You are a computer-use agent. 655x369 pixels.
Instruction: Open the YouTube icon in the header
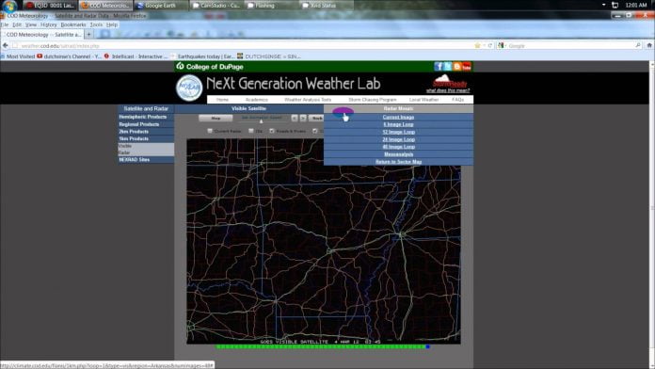point(467,67)
